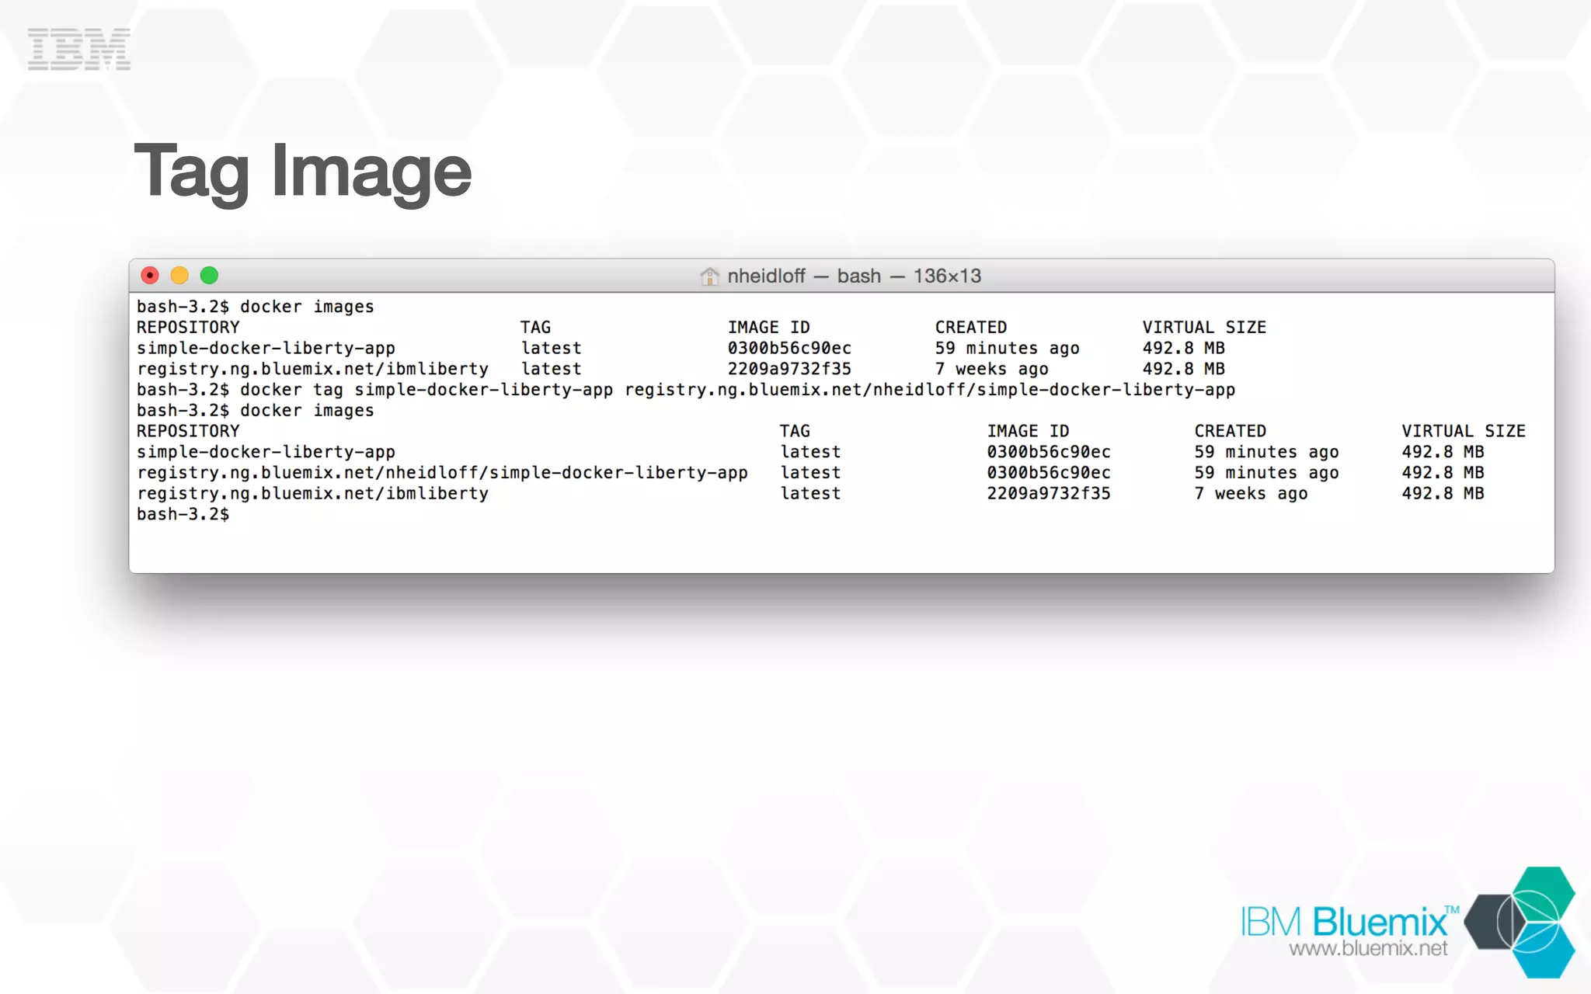Image resolution: width=1591 pixels, height=994 pixels.
Task: Click '7 weeks ago' in second listing
Action: 1251,494
